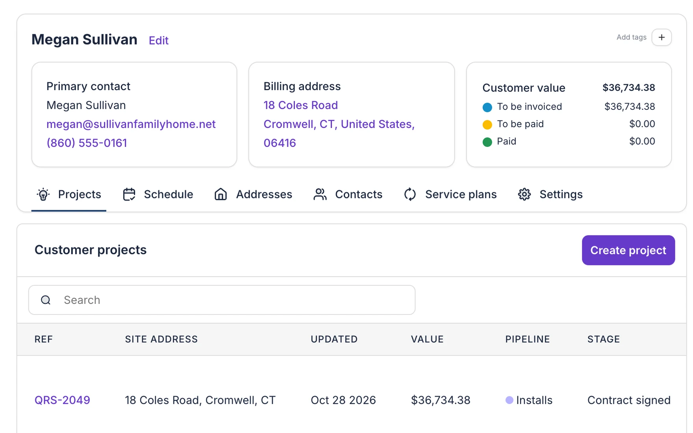The height and width of the screenshot is (433, 693).
Task: Click the megan@sullivanfamilyhome.net email link
Action: [131, 124]
